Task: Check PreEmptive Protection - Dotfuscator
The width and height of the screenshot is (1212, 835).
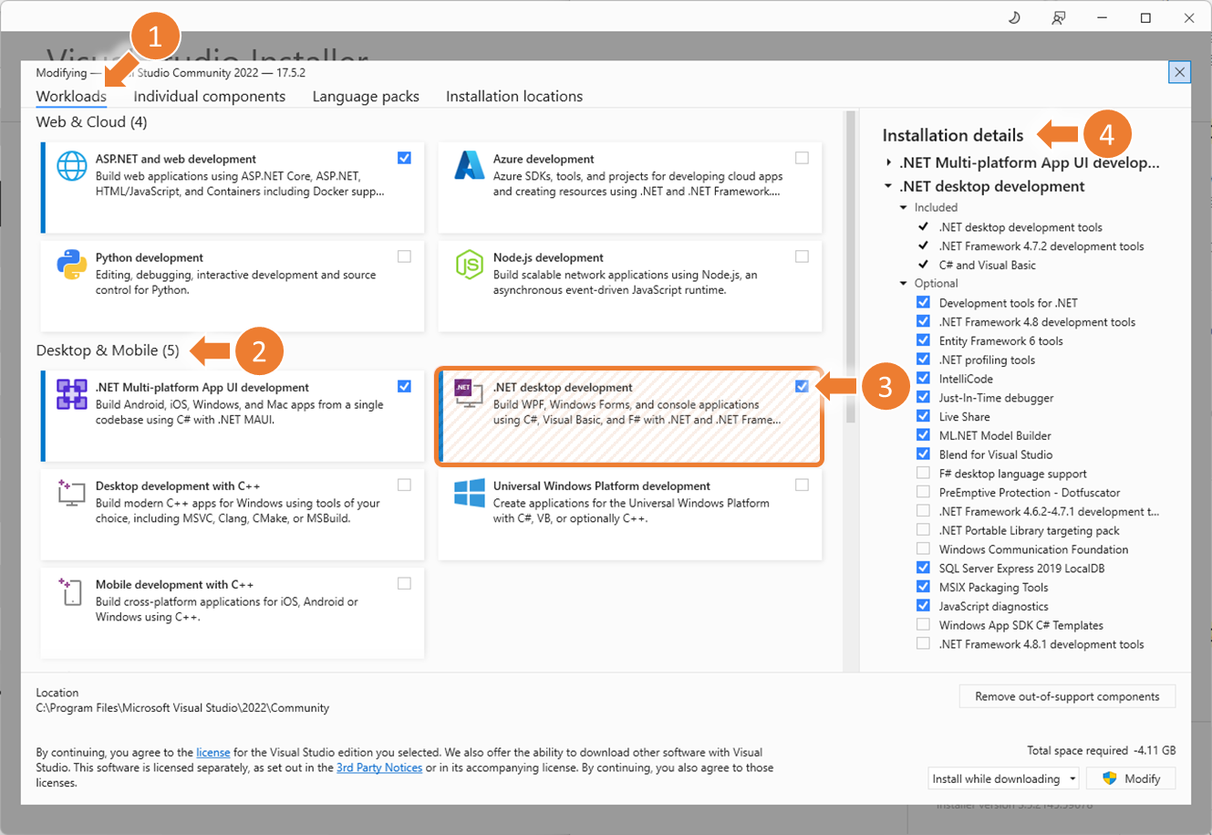Action: click(923, 492)
